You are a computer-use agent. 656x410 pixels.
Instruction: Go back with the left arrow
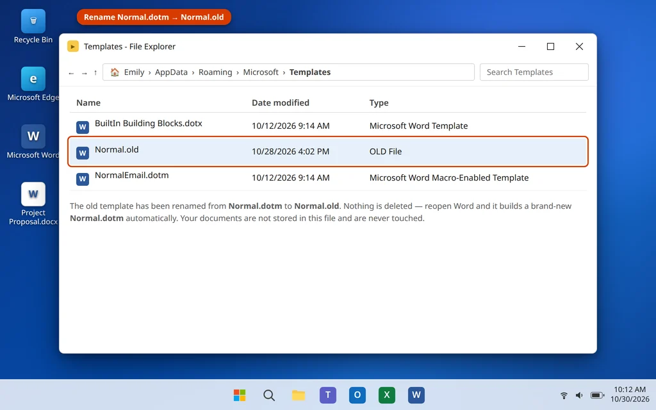tap(71, 73)
